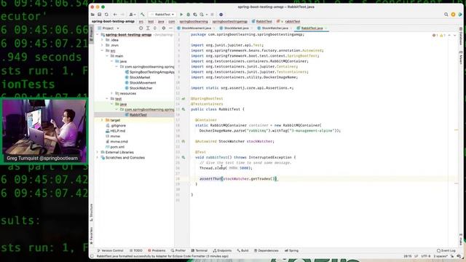Collapse the main folder
This screenshot has width=466, height=262.
(107, 56)
